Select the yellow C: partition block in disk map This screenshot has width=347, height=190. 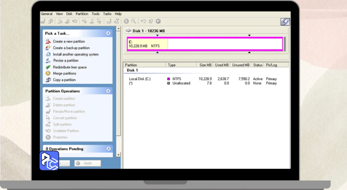pos(147,44)
